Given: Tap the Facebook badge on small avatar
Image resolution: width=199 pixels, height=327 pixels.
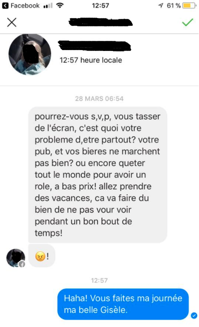Looking at the screenshot, I should pos(22,264).
